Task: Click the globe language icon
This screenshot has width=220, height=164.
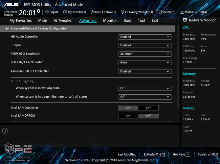Action: (47, 12)
